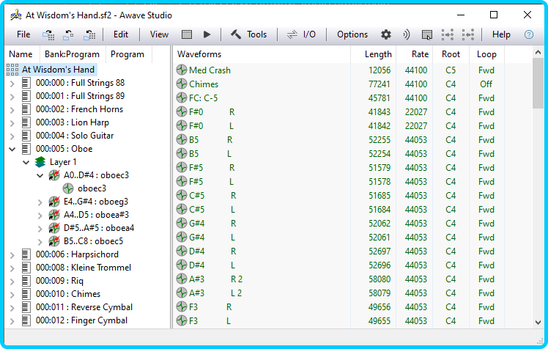Screen dimensions: 548x349
Task: Expand 000:001 Full Strings 89 instrument
Action: tap(12, 97)
